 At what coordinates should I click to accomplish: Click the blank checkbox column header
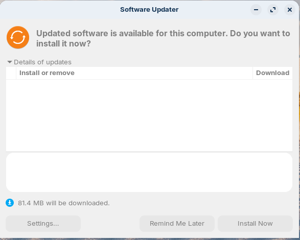tap(11, 73)
